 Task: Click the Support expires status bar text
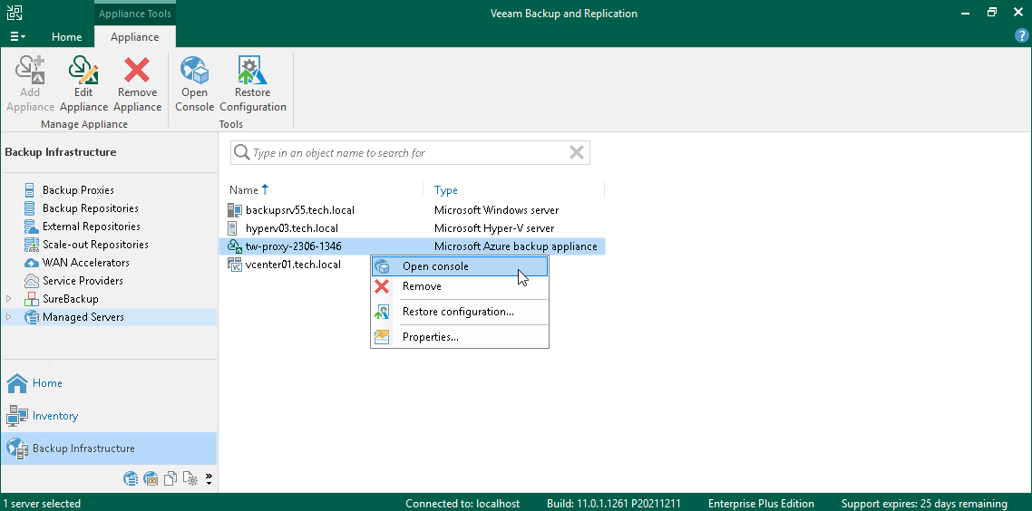click(x=924, y=504)
